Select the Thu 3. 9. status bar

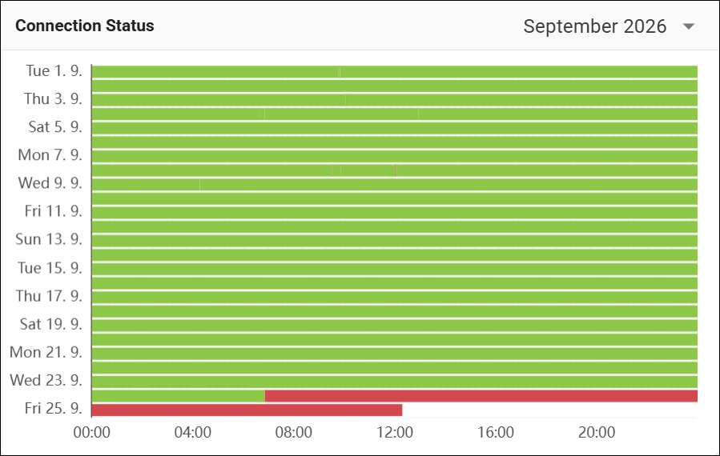click(395, 100)
